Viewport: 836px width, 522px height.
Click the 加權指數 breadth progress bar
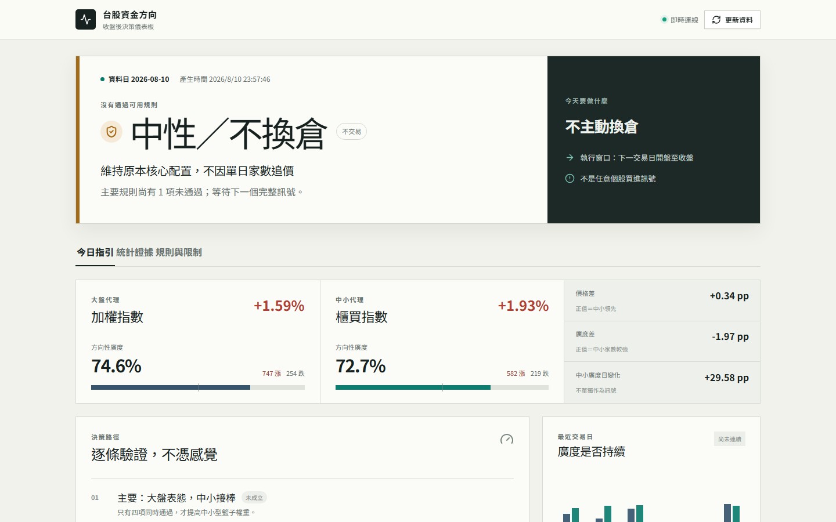pos(198,387)
